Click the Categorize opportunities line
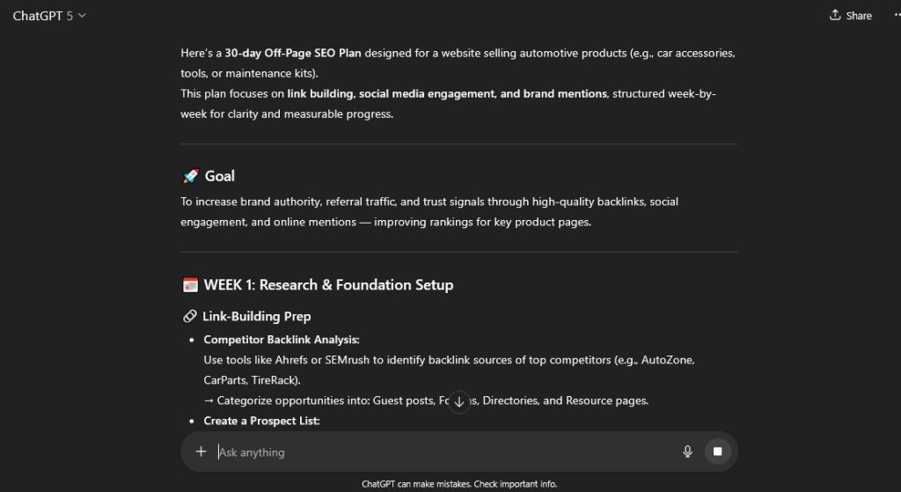Screen dimensions: 901x492 [x=426, y=400]
